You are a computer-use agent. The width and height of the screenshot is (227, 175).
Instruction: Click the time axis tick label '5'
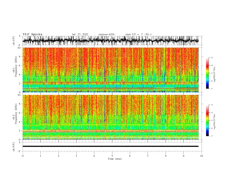click(x=112, y=156)
